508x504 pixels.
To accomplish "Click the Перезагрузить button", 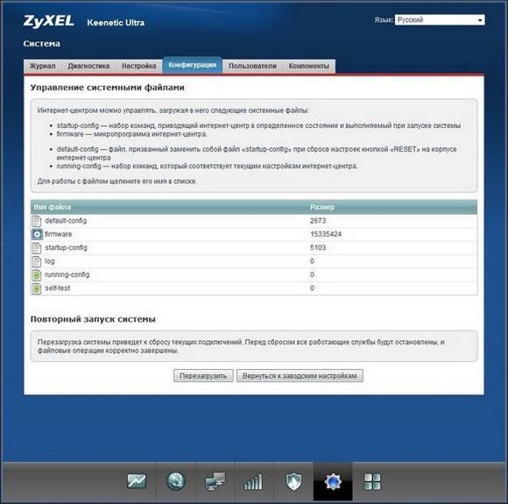I will click(203, 376).
